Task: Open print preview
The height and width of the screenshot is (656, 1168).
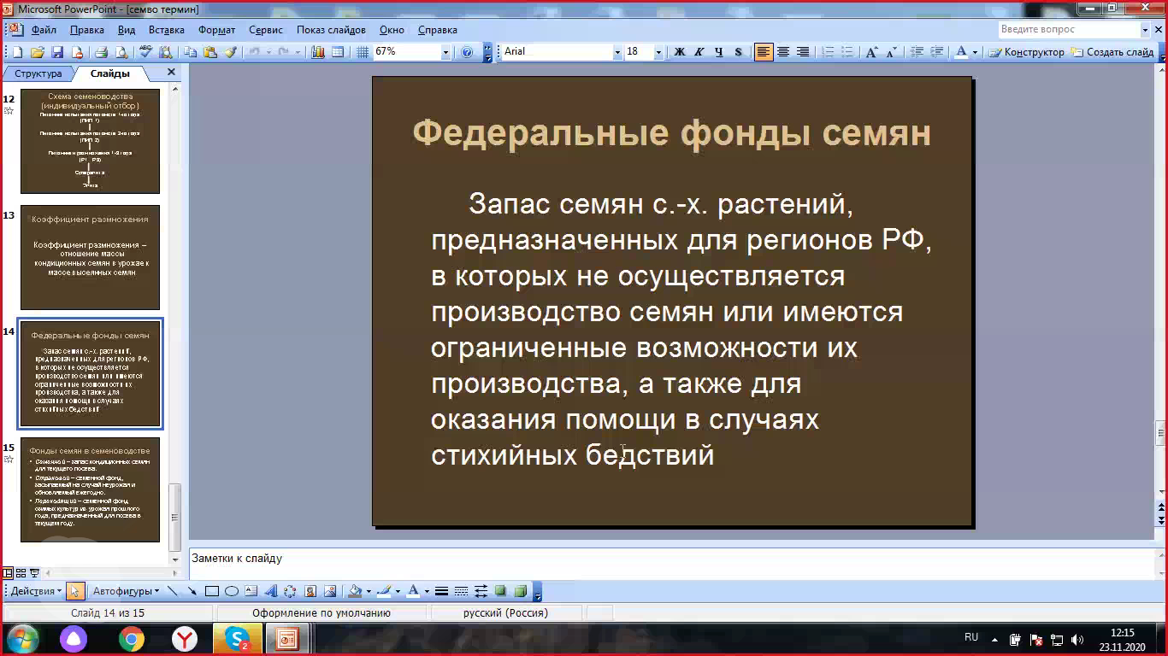Action: pos(121,52)
